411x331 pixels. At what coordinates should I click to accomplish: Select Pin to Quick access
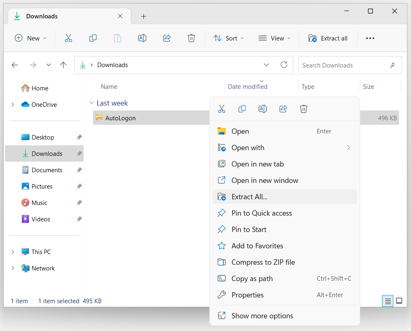(x=285, y=213)
